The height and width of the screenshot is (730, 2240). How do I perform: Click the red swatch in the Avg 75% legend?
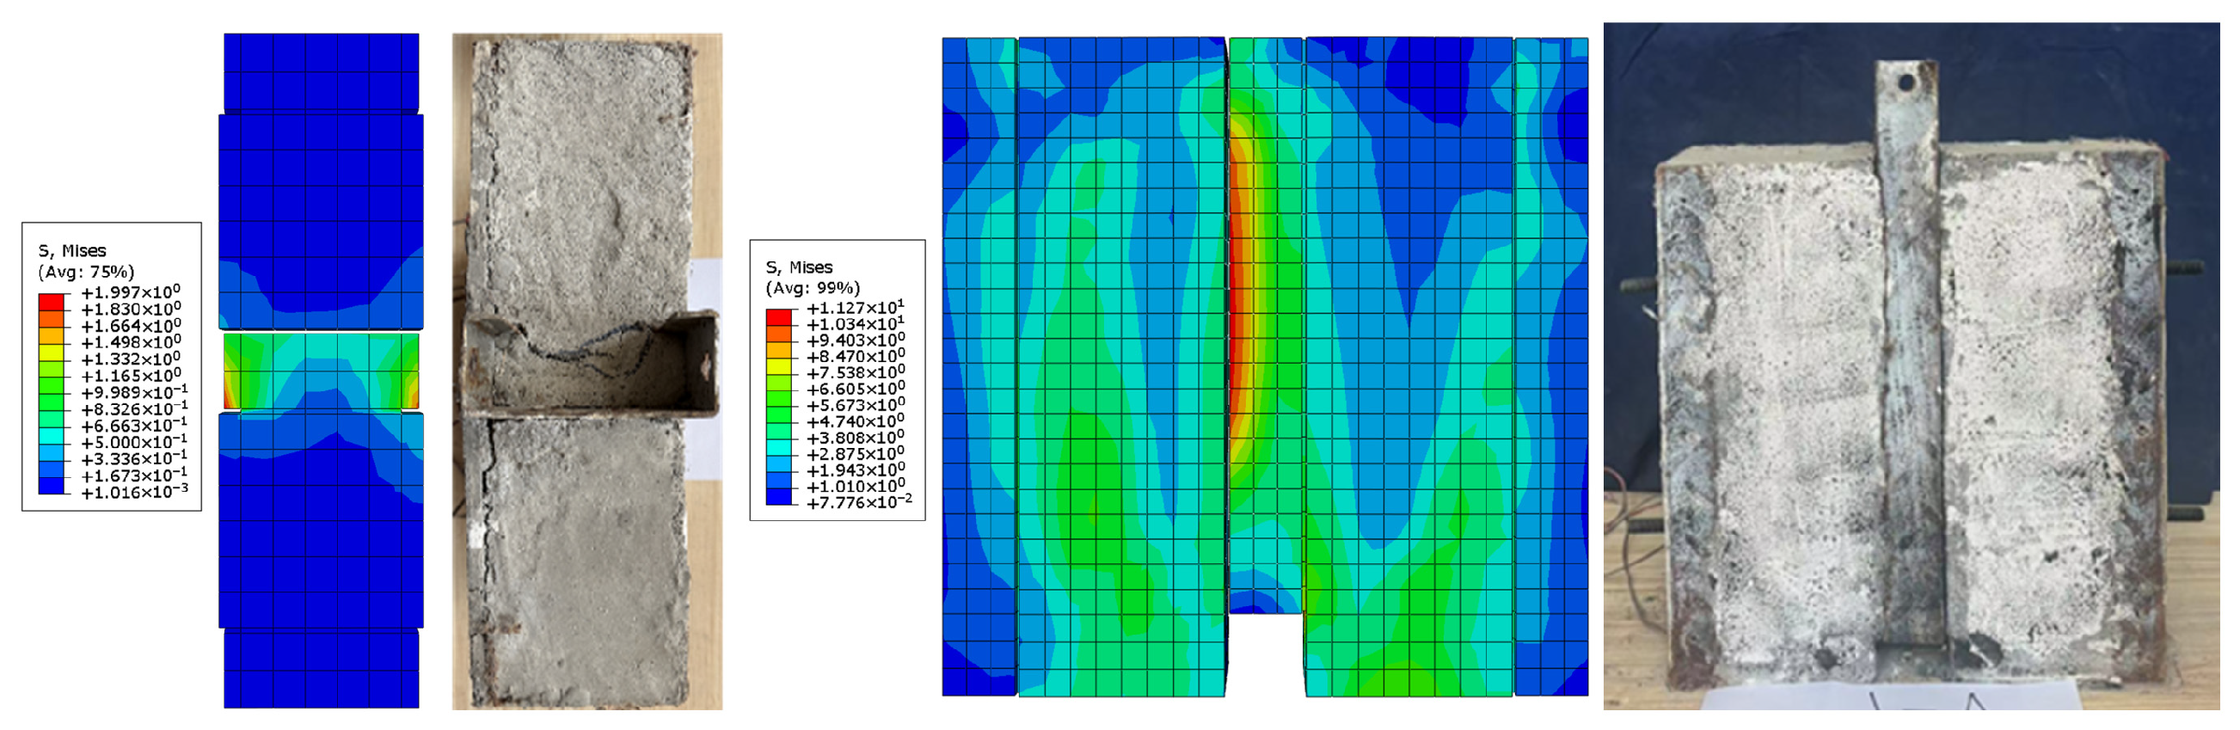click(x=52, y=302)
